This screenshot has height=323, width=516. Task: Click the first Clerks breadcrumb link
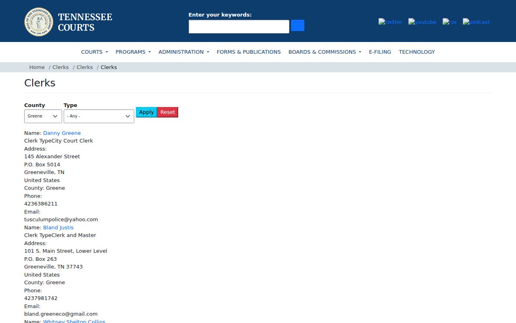click(60, 67)
